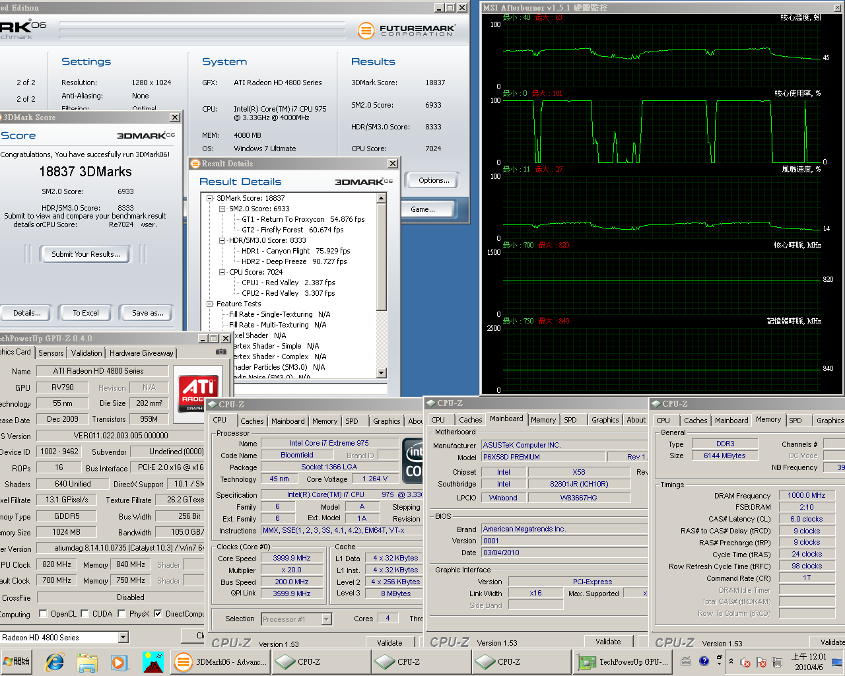Click the help question mark tray icon
Viewport: 845px width, 676px height.
point(704,661)
